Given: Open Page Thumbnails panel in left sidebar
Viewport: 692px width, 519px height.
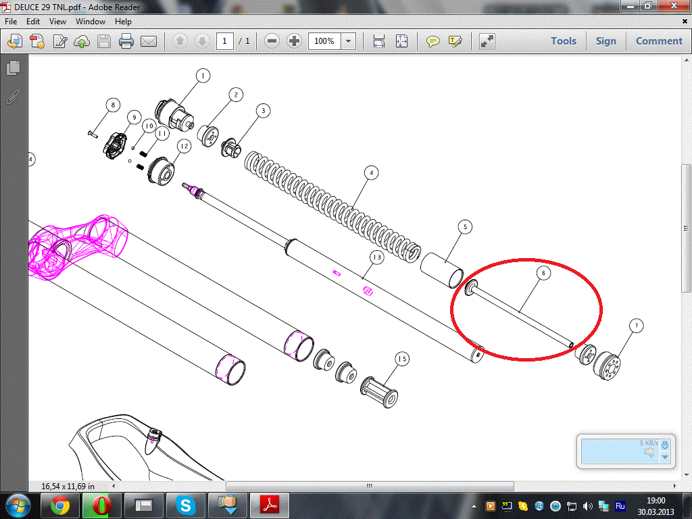Looking at the screenshot, I should click(13, 68).
